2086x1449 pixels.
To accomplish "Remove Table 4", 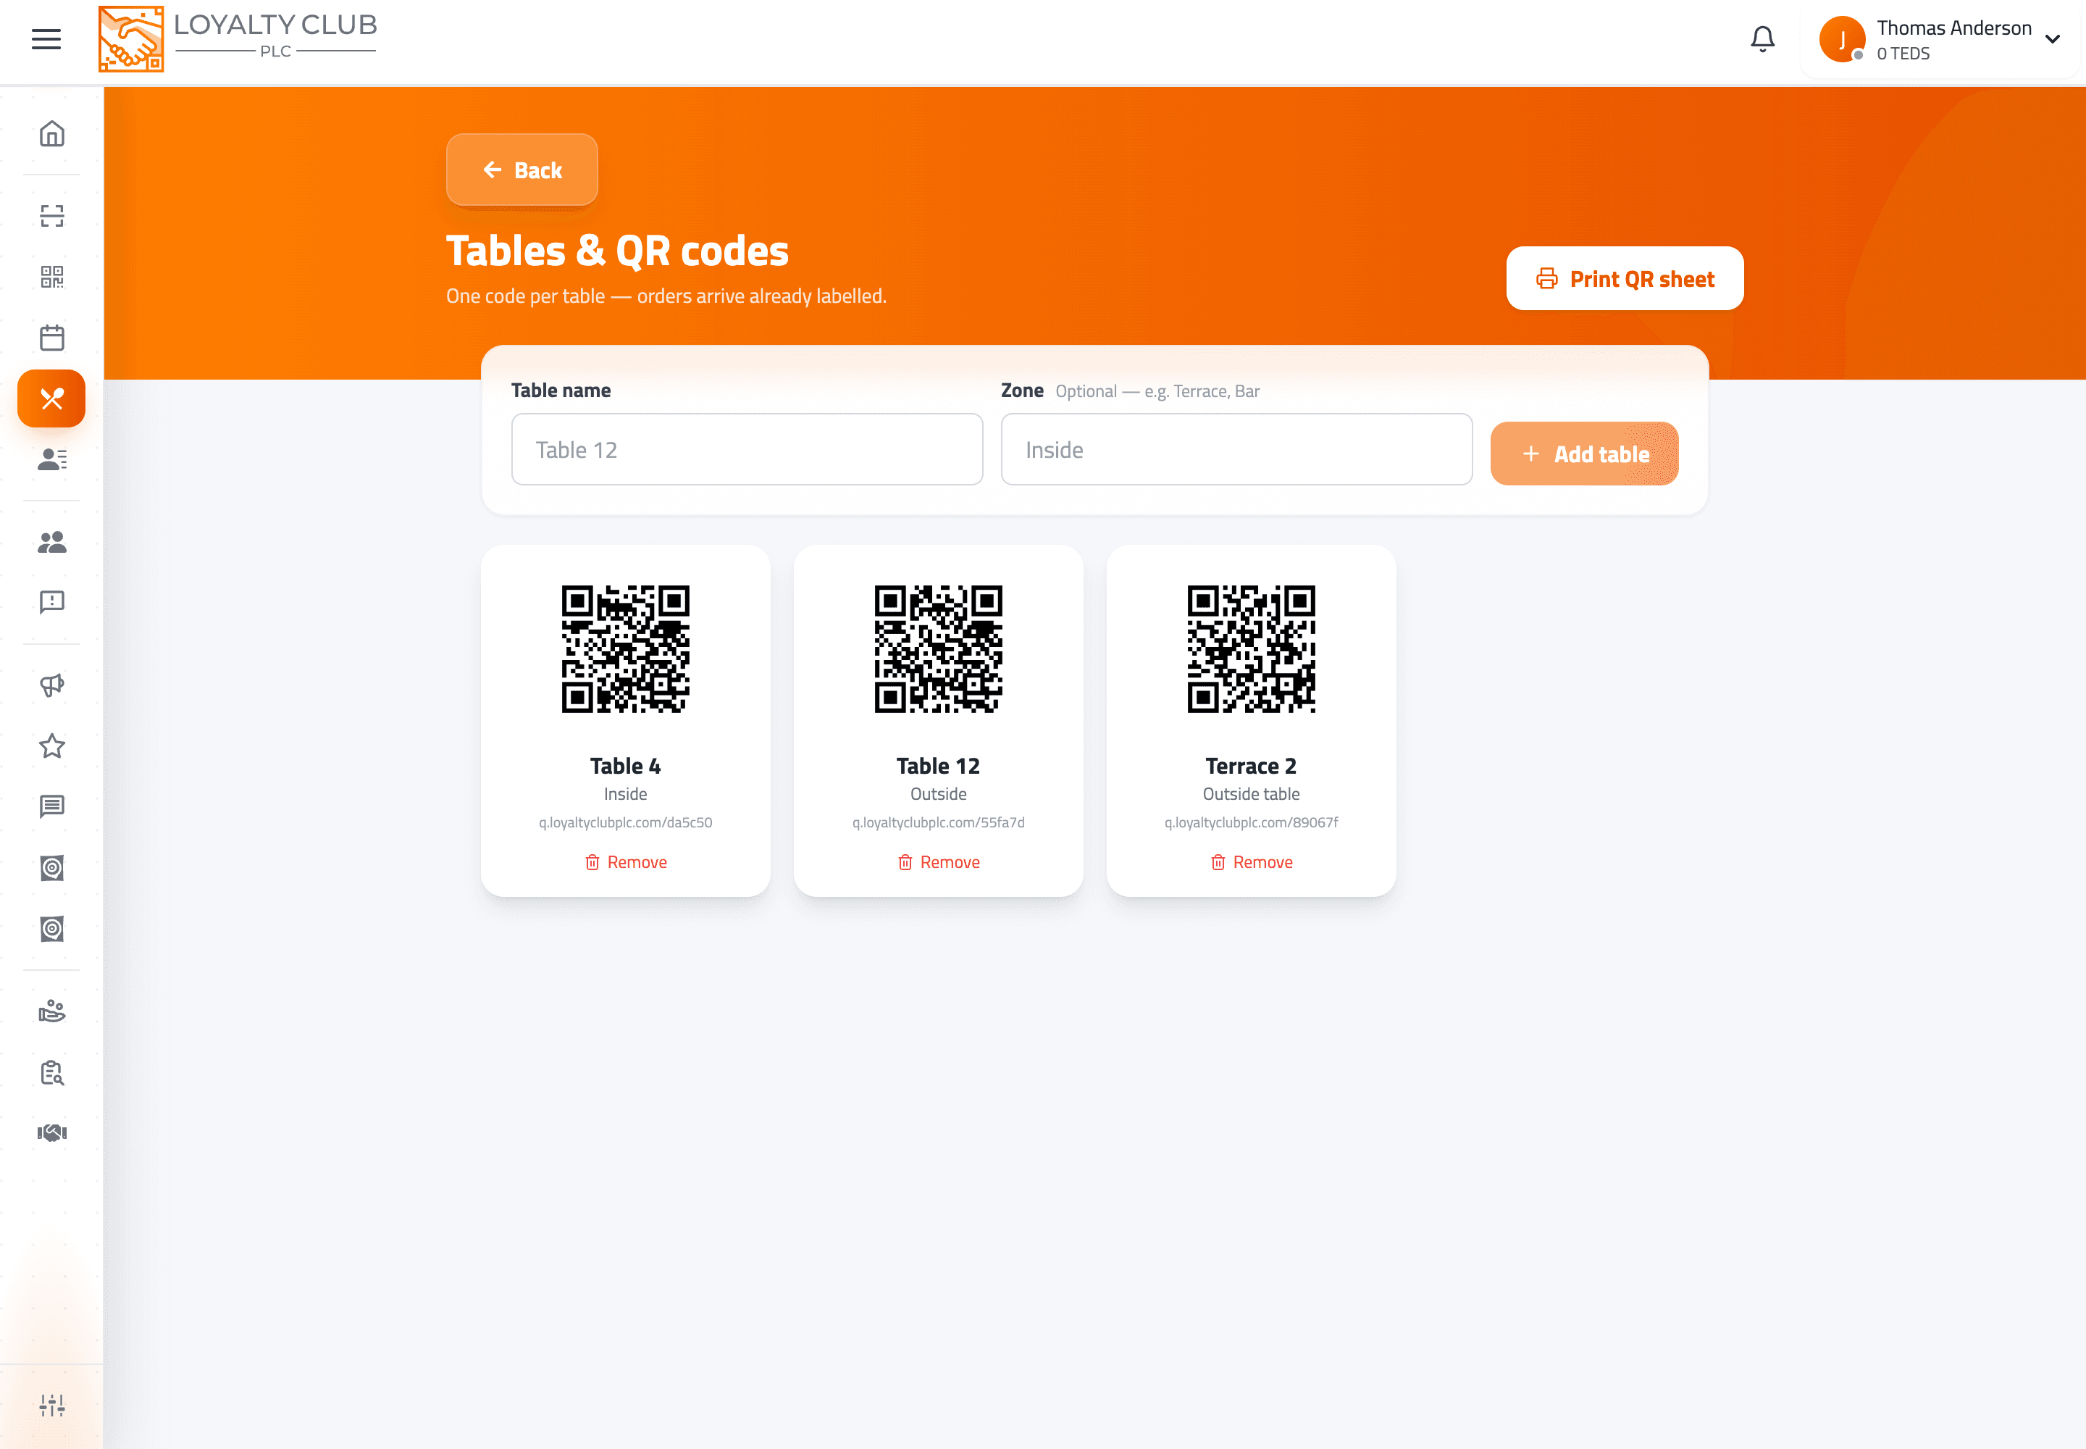I will (625, 862).
